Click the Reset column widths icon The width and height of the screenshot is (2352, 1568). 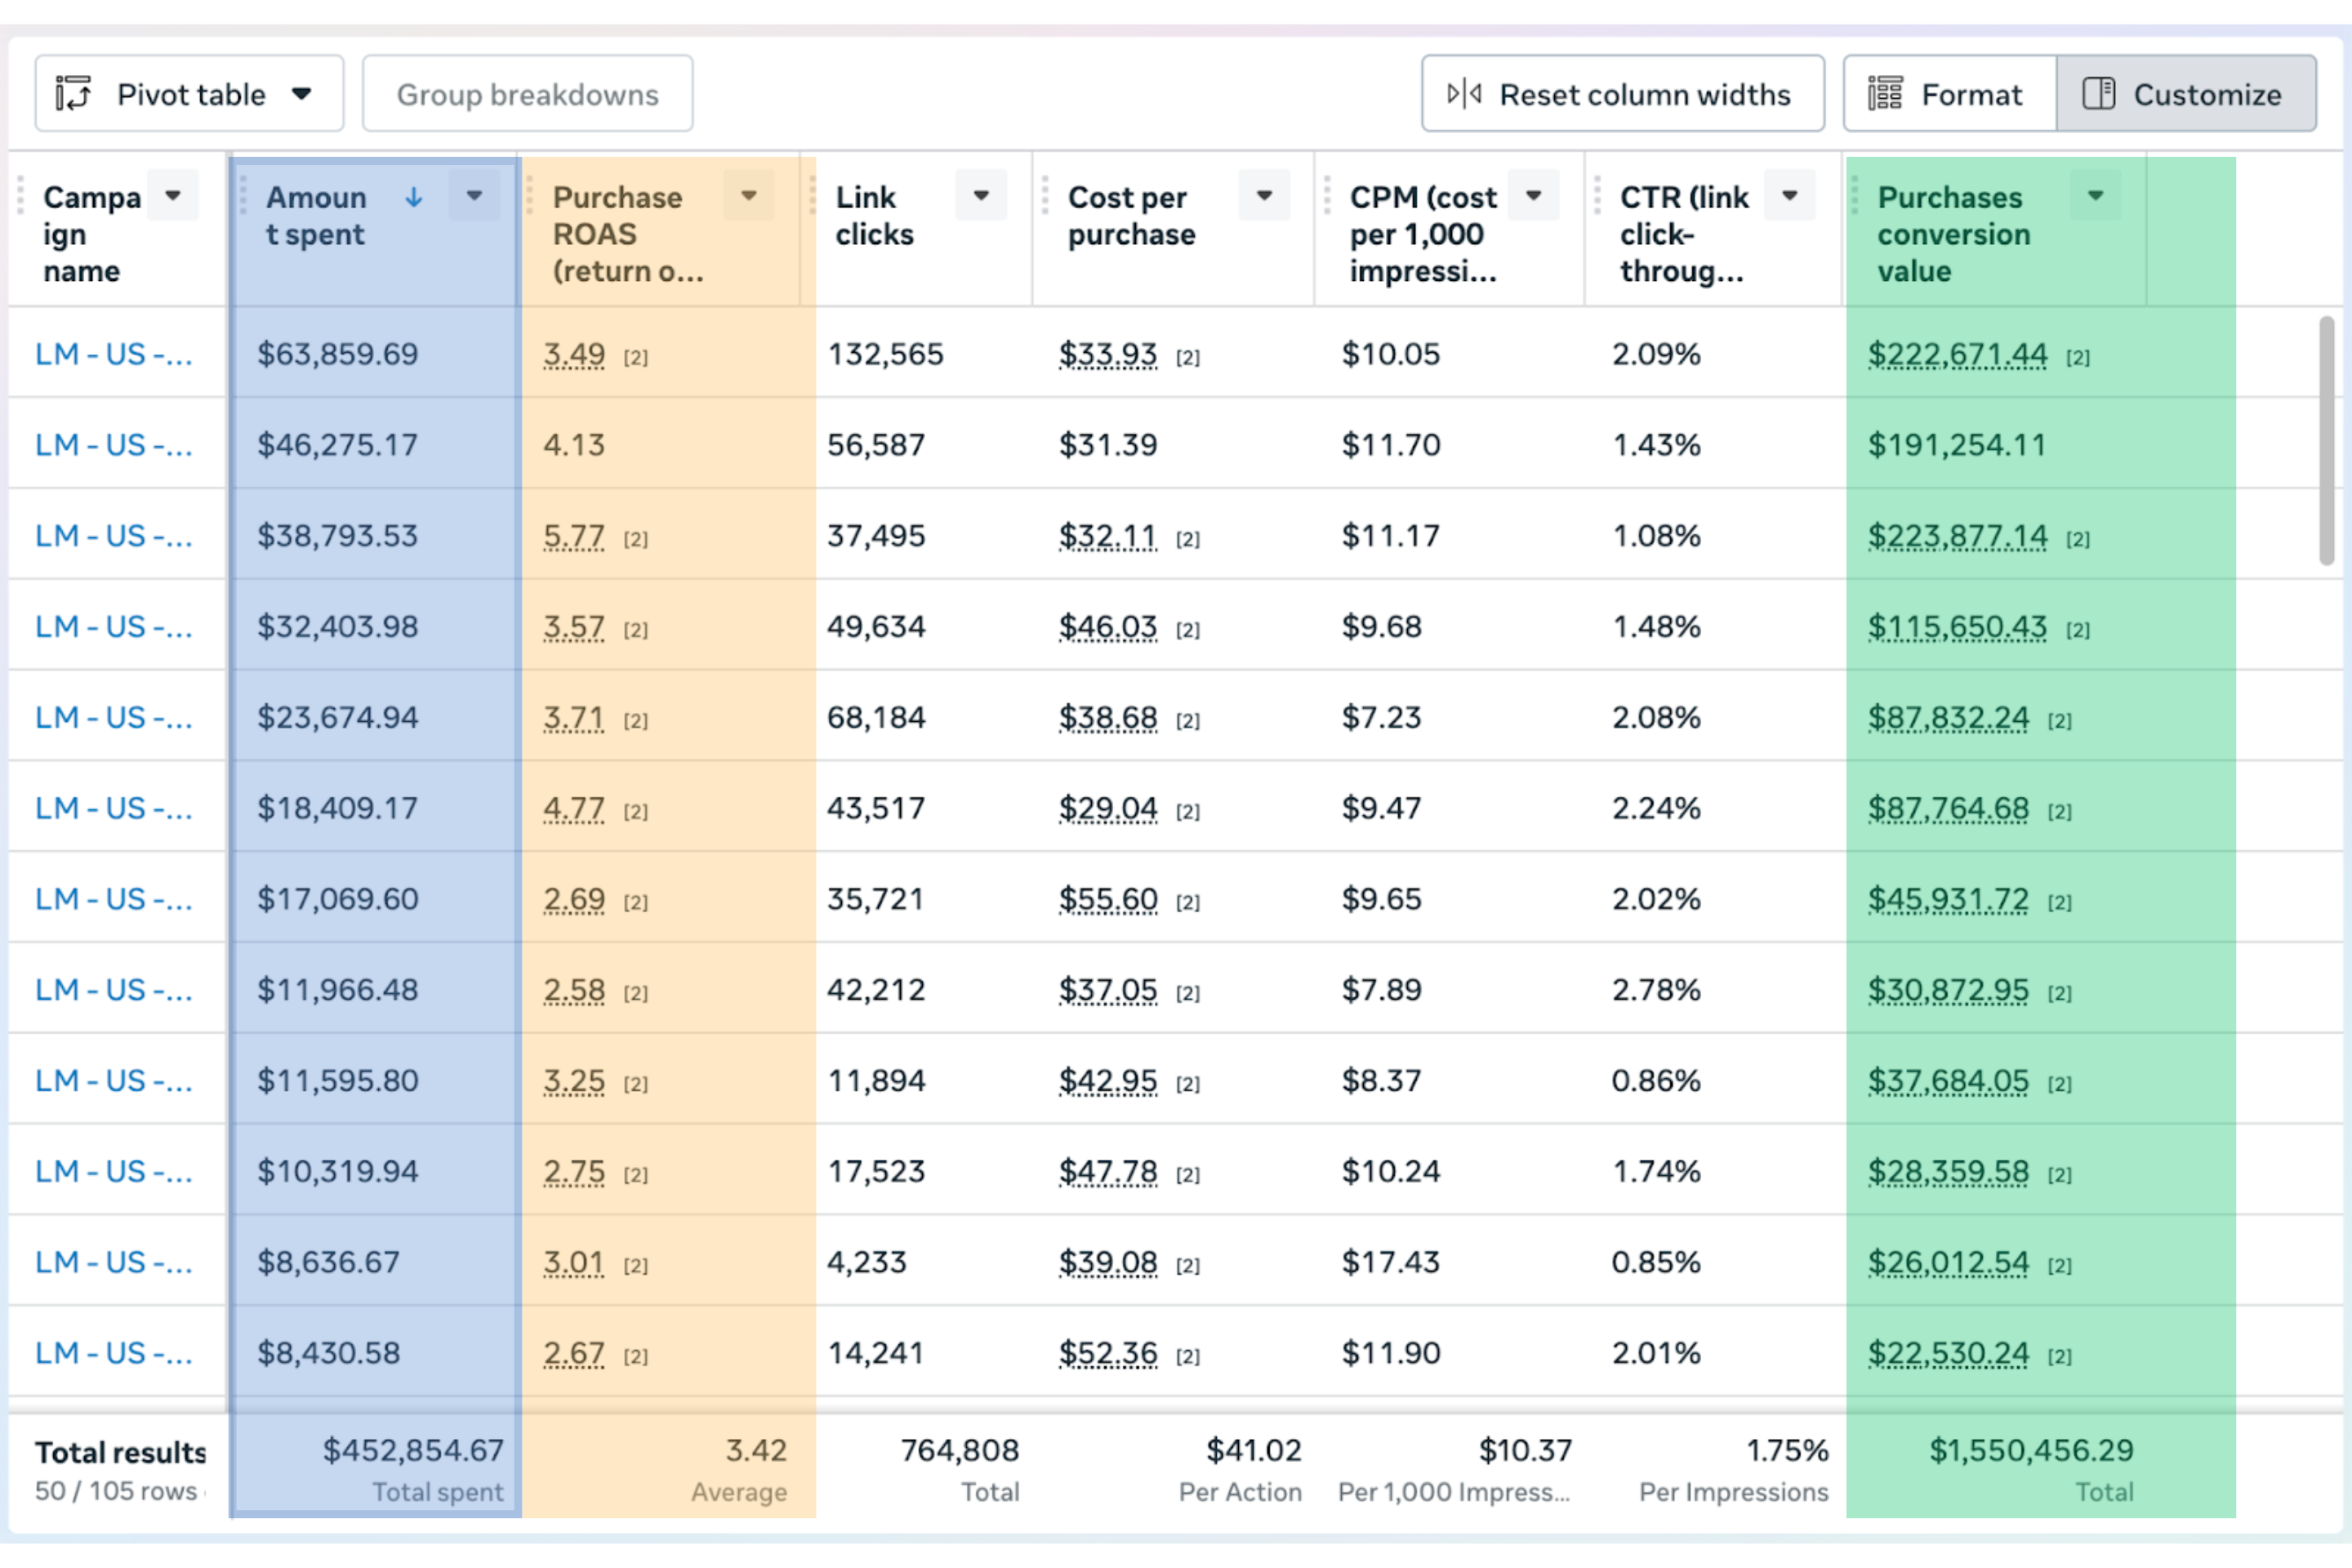[1464, 94]
